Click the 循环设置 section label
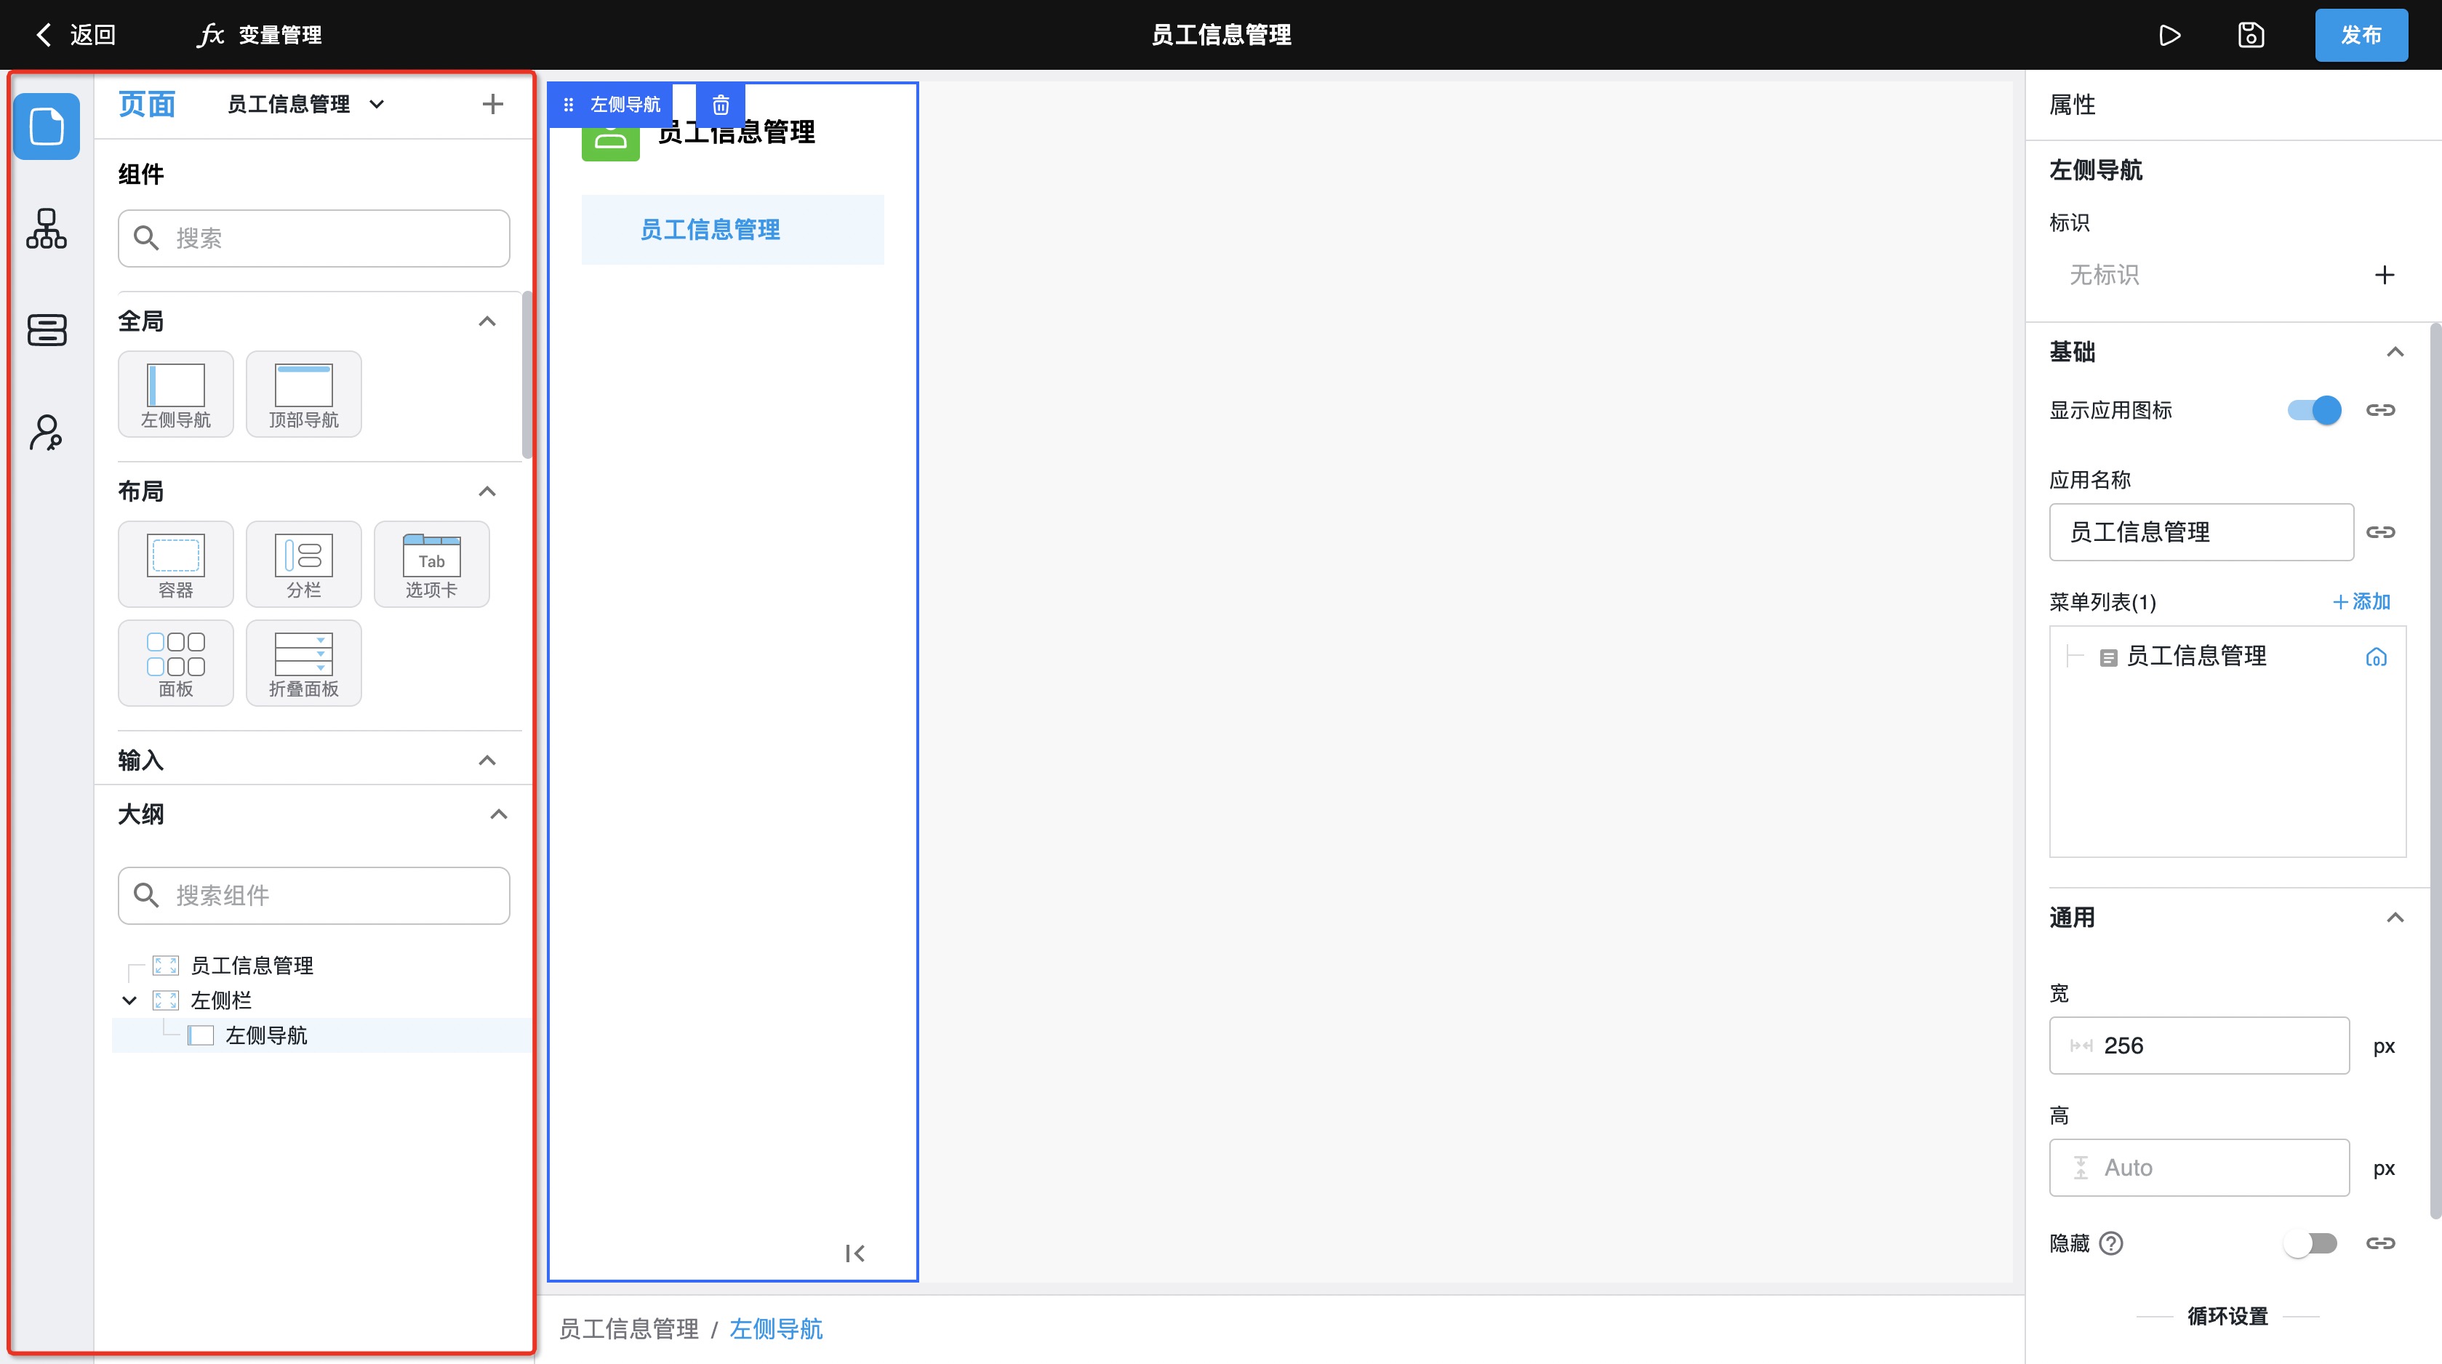This screenshot has width=2442, height=1364. (2227, 1317)
